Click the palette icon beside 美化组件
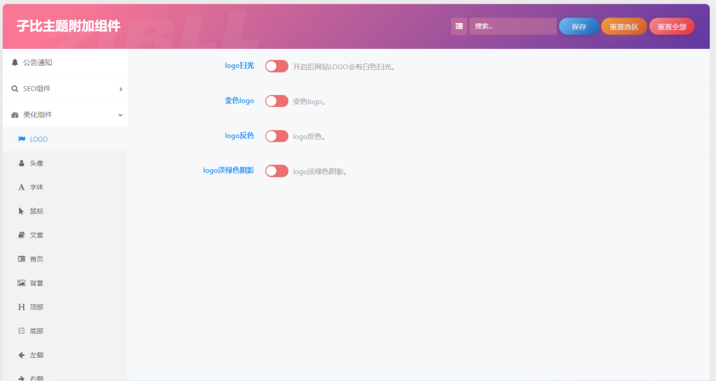Screen dimensions: 716x381 pos(15,115)
